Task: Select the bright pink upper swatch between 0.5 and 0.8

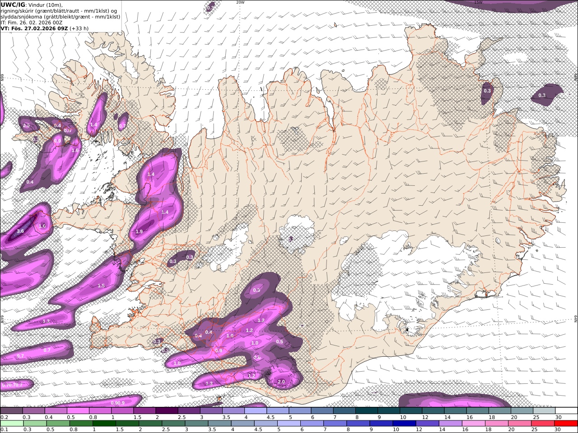Action: coord(78,411)
